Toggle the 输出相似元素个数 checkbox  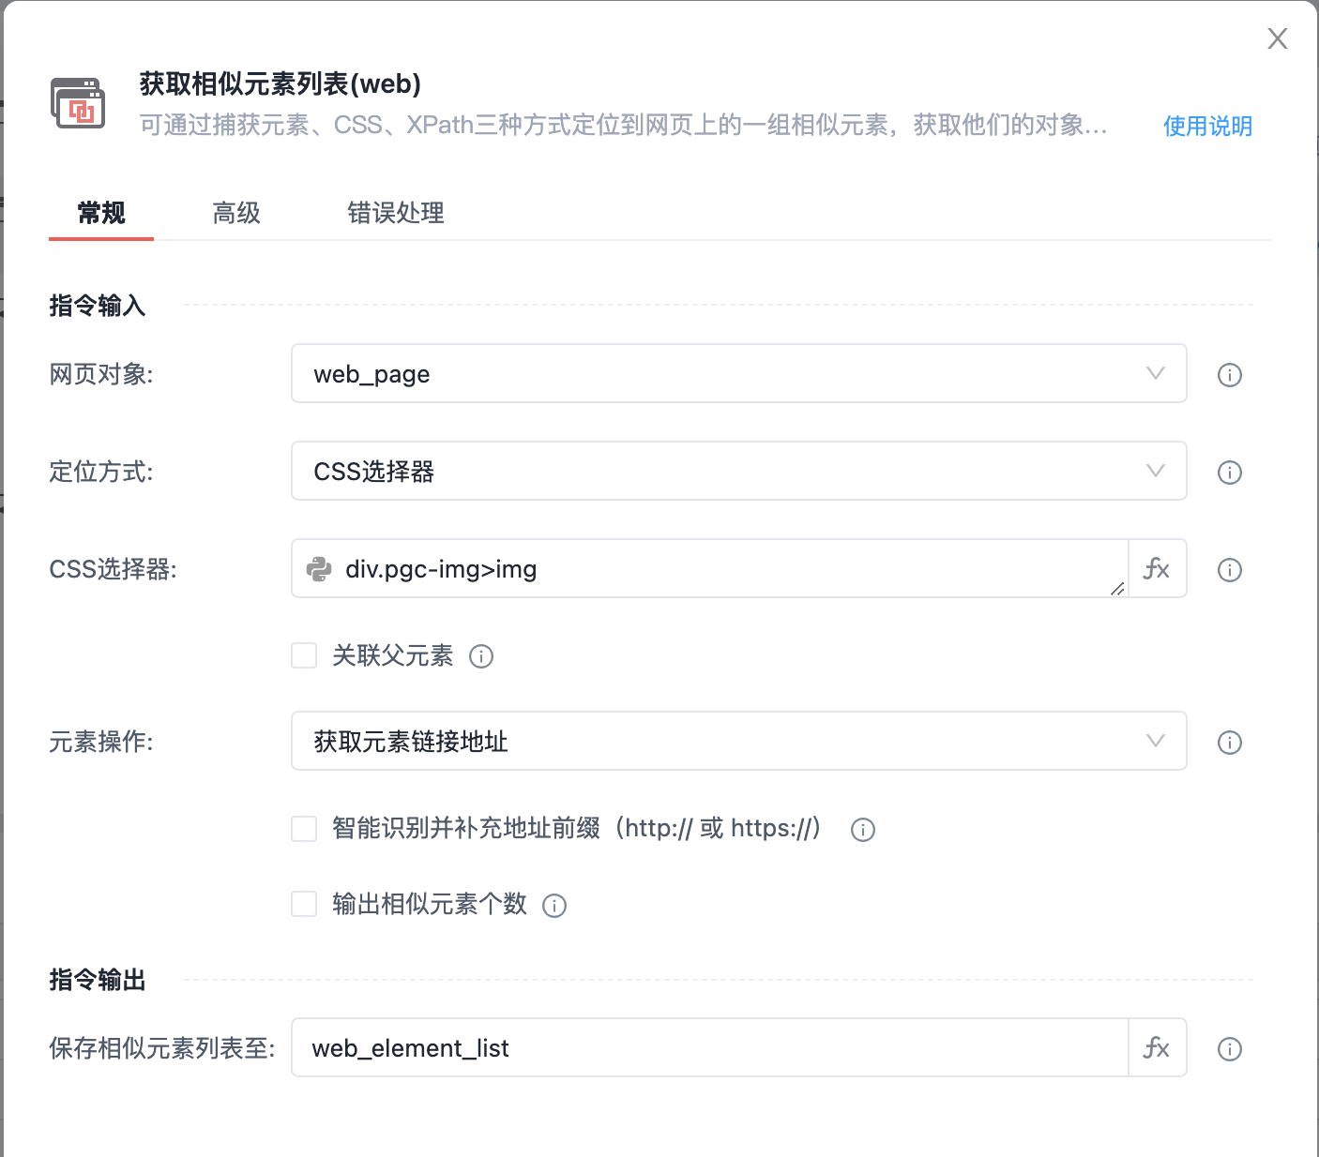pos(304,905)
